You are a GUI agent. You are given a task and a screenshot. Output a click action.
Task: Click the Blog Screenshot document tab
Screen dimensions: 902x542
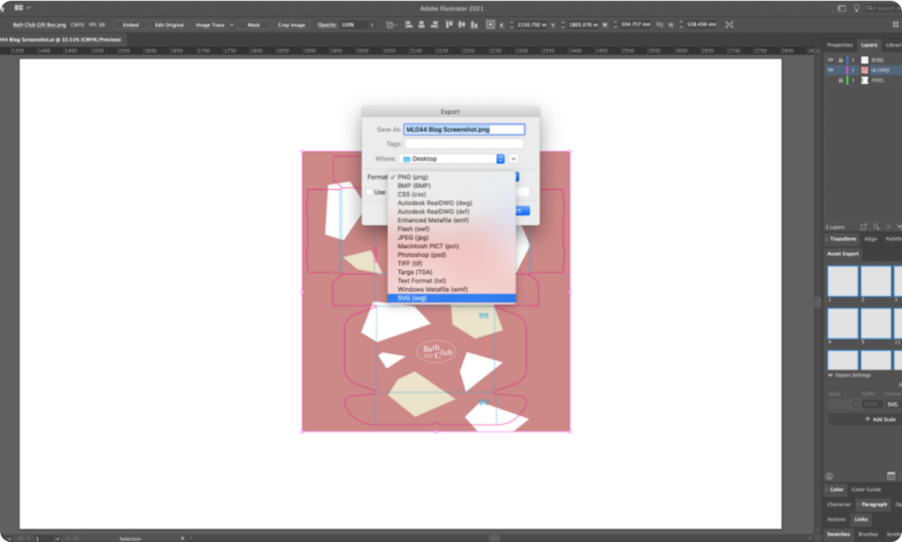(61, 40)
